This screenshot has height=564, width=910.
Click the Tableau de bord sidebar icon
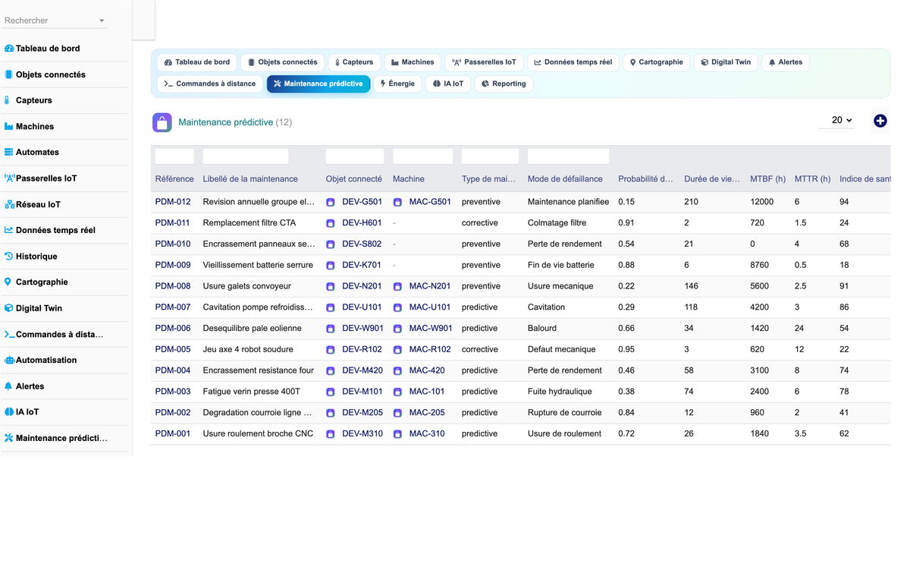(x=9, y=49)
